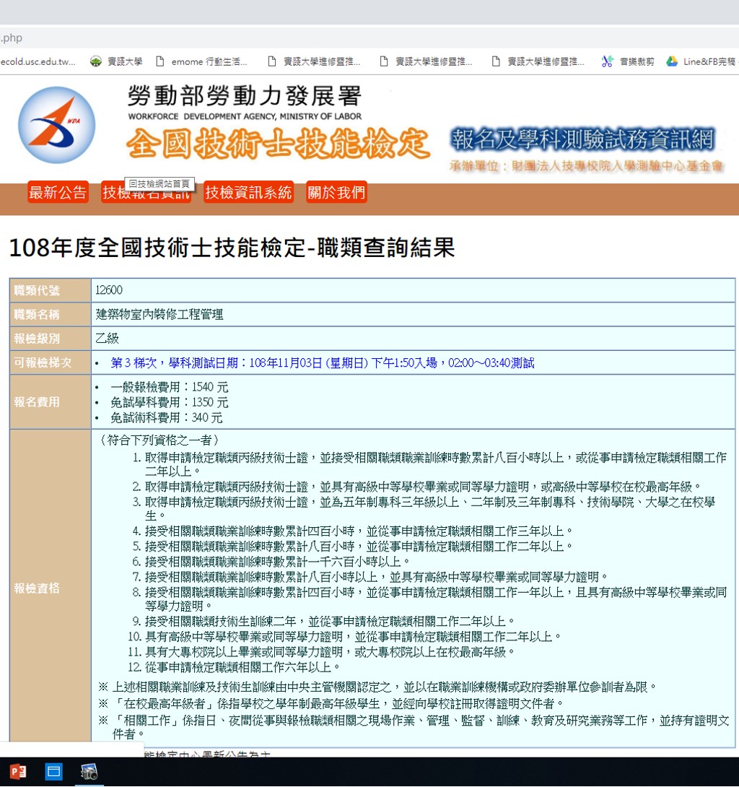Click the WDA circular logo
Viewport: 739px width, 787px height.
pos(56,125)
